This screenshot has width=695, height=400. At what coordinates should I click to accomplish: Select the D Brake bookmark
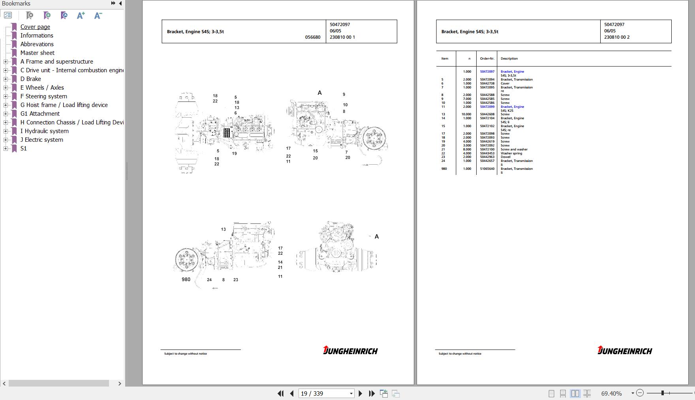pyautogui.click(x=31, y=79)
